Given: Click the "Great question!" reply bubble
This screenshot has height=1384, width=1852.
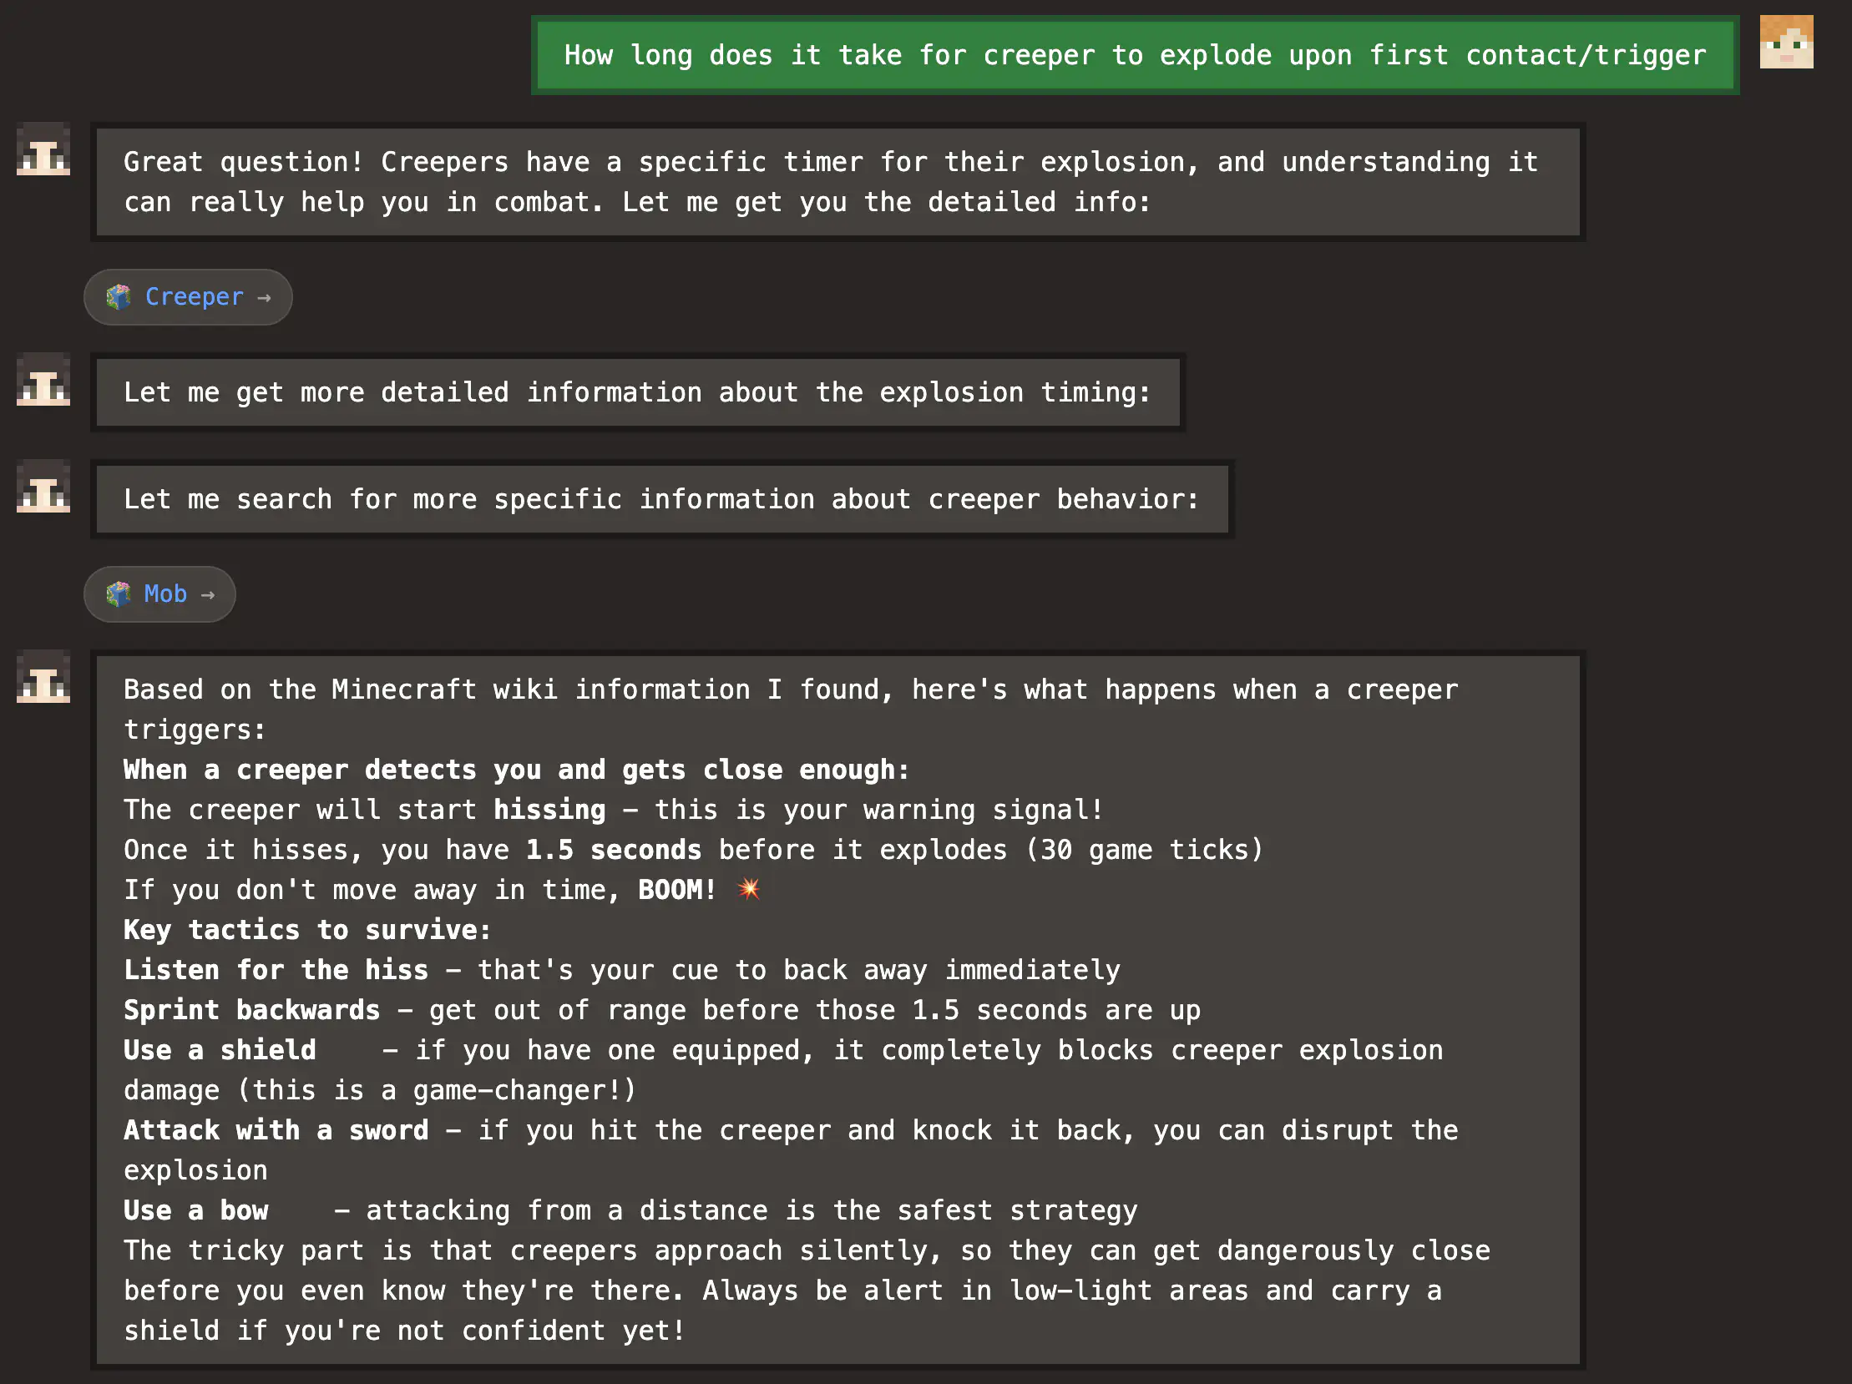Looking at the screenshot, I should click(837, 183).
